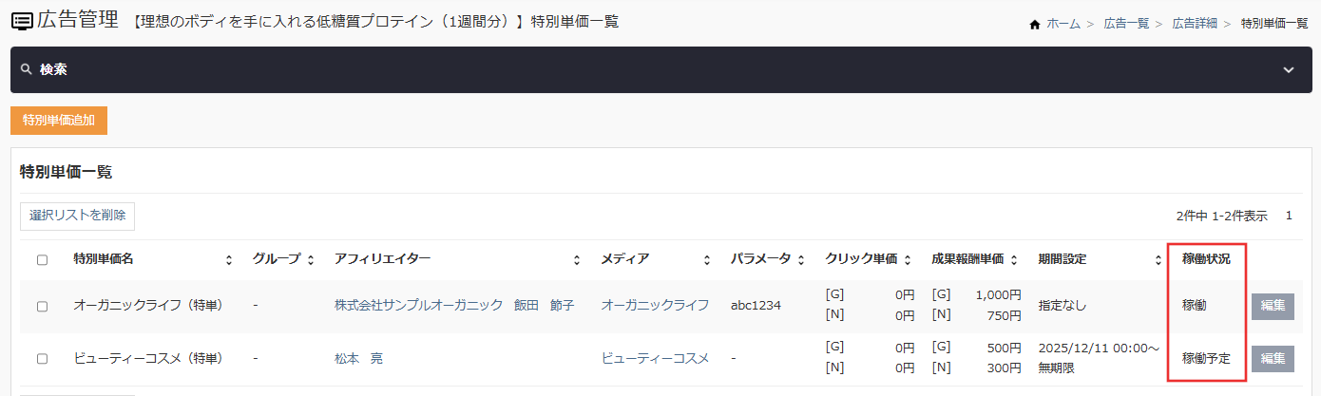
Task: Sort by アフィリエイター column arrows
Action: tap(577, 259)
